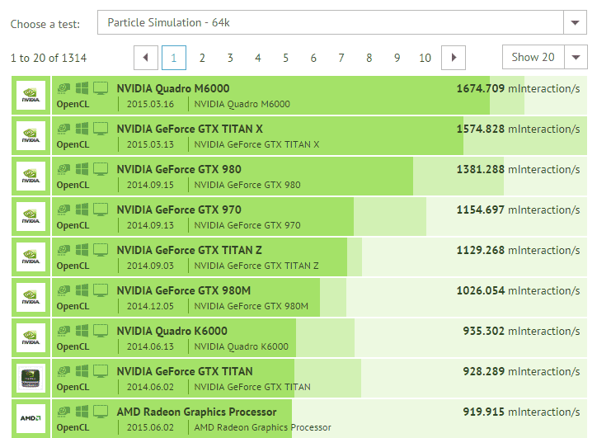Click the GTX TITAN vendor thumbnail logo
This screenshot has width=597, height=438.
pyautogui.click(x=31, y=379)
